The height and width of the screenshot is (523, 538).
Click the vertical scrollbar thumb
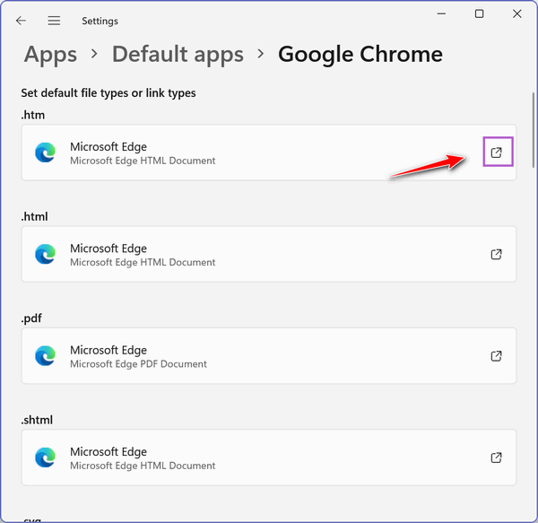pos(534,130)
